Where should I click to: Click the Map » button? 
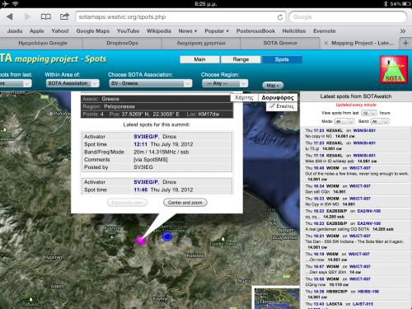tap(273, 86)
